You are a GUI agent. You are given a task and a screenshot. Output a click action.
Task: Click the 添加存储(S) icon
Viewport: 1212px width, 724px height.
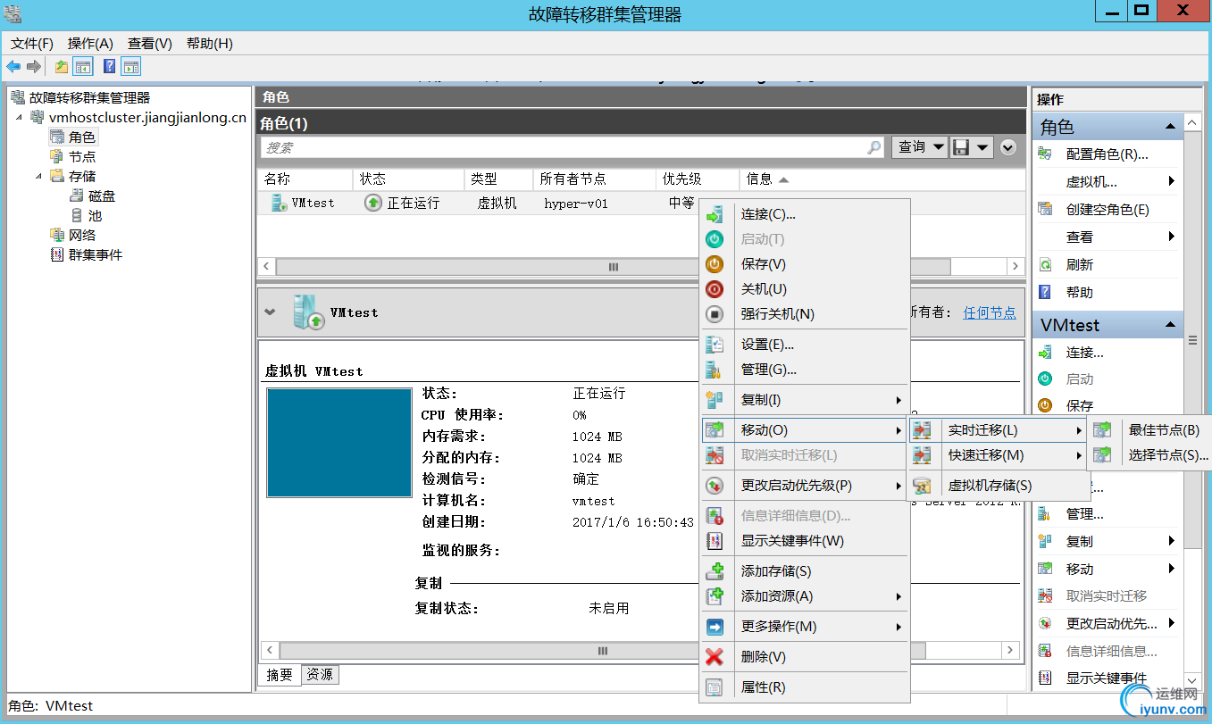[x=715, y=571]
